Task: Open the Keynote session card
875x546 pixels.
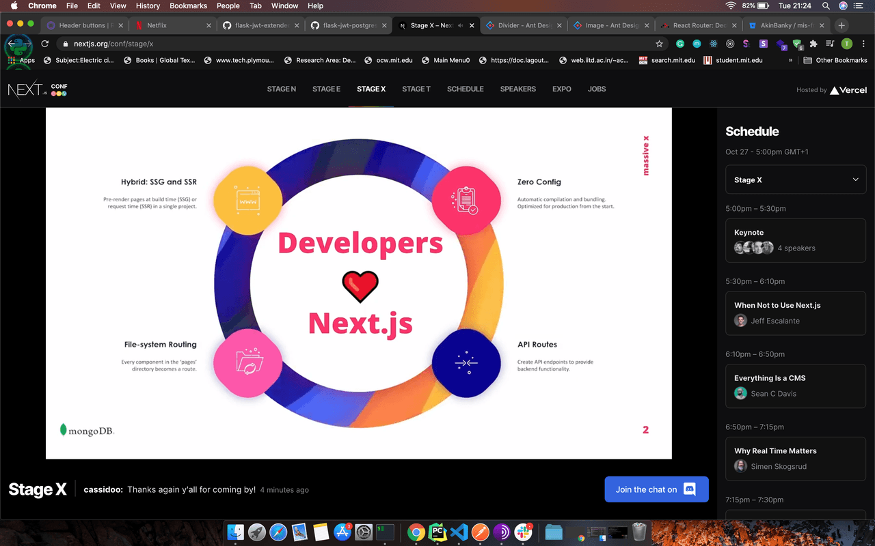Action: (x=796, y=240)
